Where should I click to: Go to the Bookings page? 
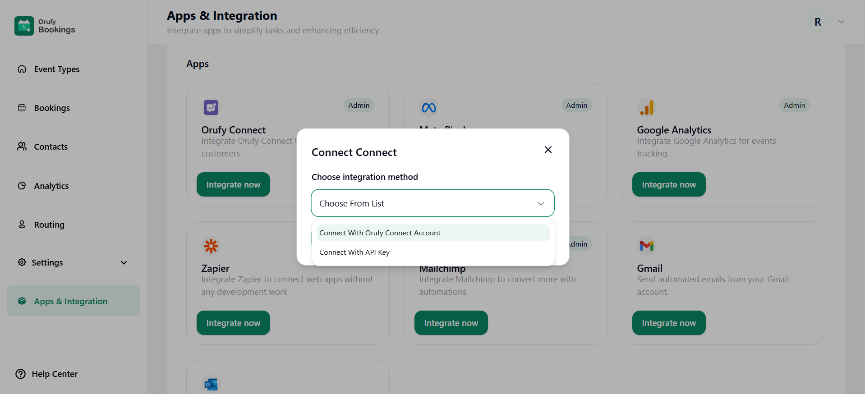pyautogui.click(x=52, y=108)
